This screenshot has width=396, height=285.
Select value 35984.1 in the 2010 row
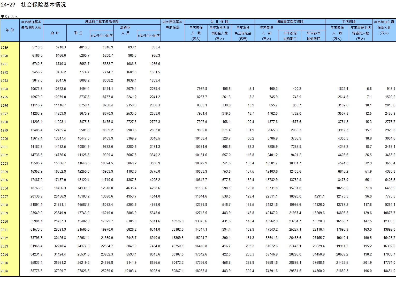click(36, 221)
